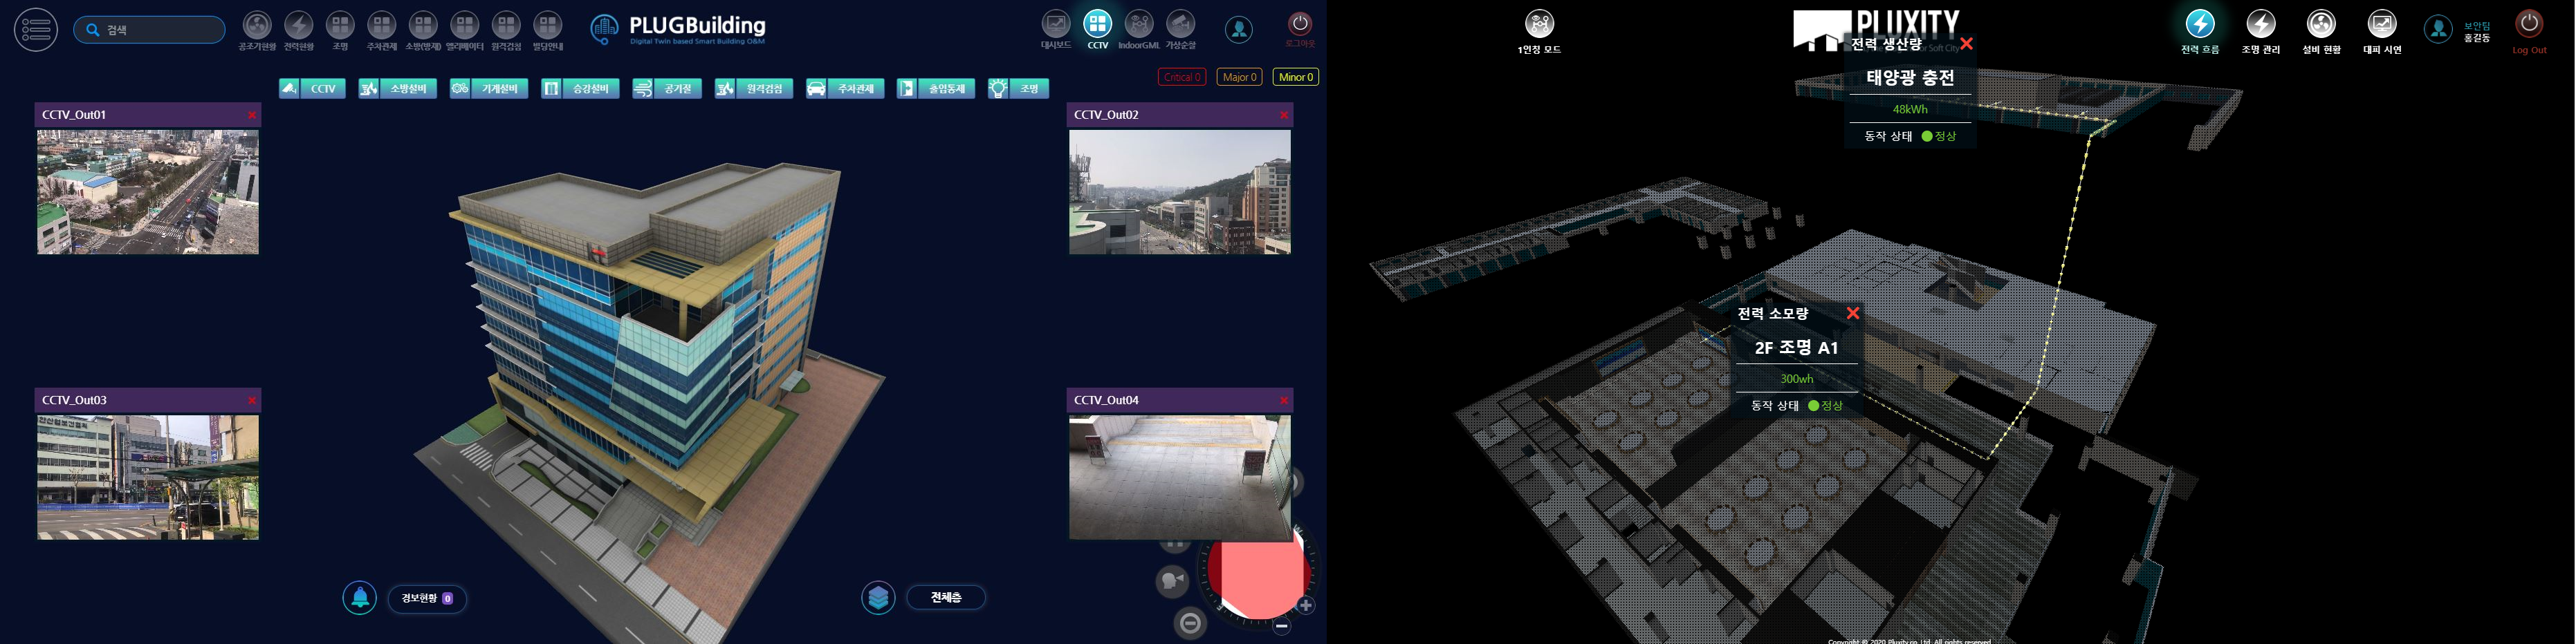Toggle the 승강설비 category button
Screen dimensions: 2576x644
coord(580,89)
